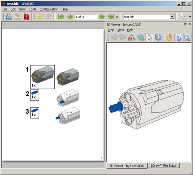Select the Rotate View tool
Viewport: 193px width, 175px height.
178,37
